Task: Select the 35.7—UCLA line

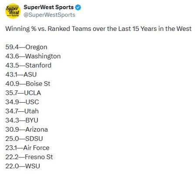Action: [x=23, y=93]
